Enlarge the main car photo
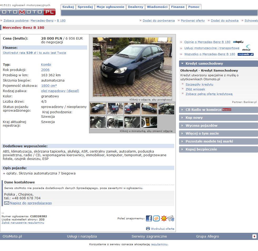 132,67
